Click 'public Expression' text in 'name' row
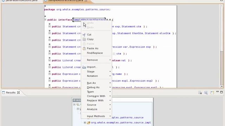 pyautogui.click(x=65, y=74)
